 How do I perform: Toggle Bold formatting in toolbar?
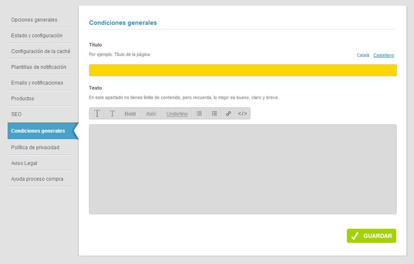coord(130,114)
